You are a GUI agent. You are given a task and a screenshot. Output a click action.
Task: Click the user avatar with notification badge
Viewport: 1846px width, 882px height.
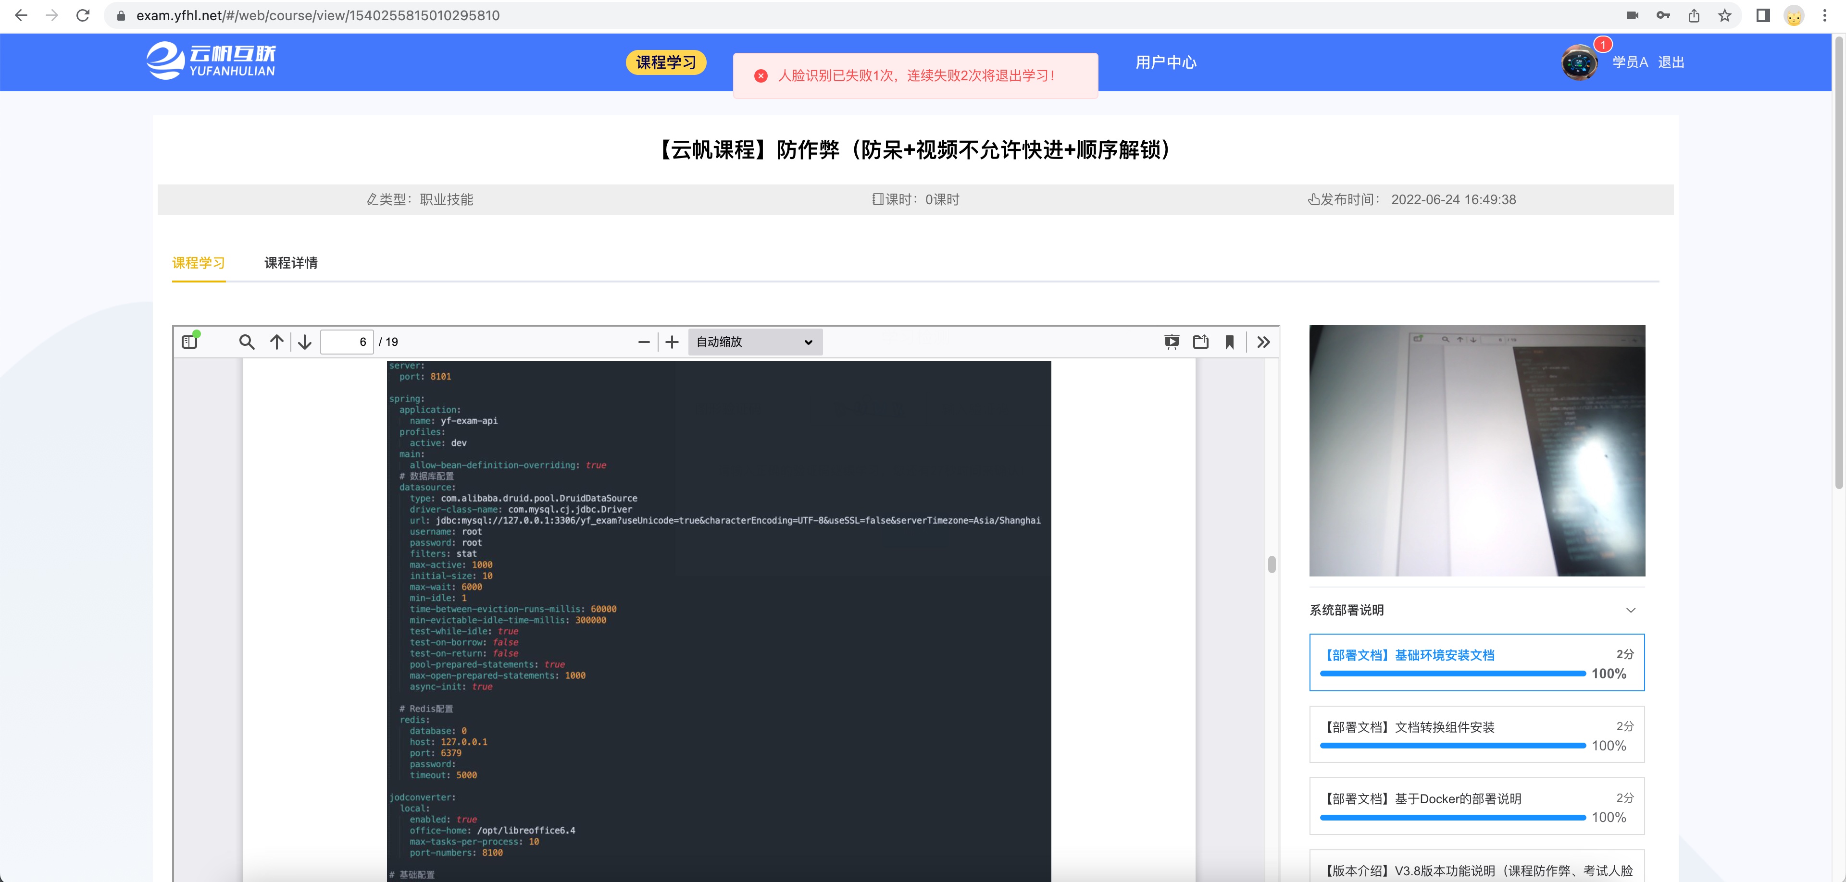pyautogui.click(x=1579, y=62)
